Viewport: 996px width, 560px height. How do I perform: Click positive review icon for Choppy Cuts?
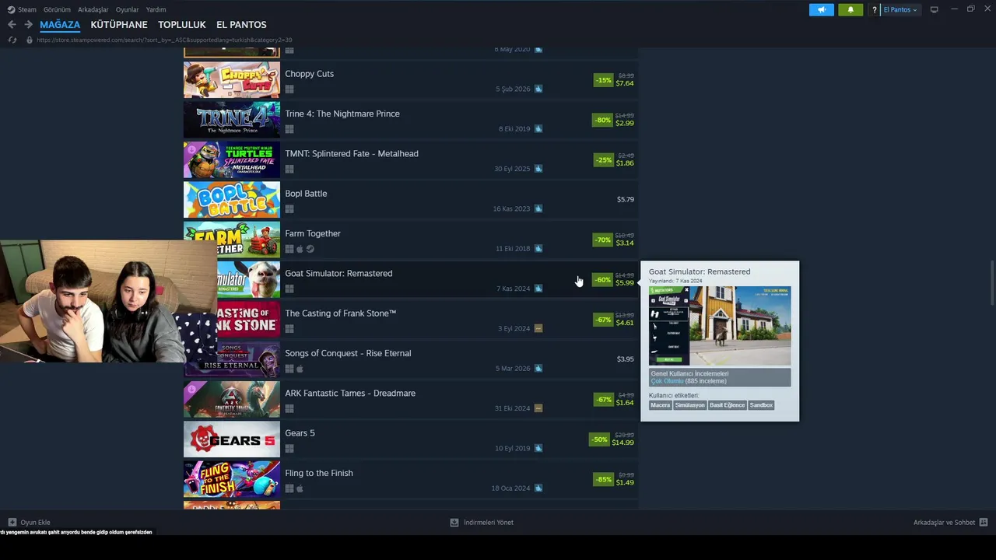coord(538,89)
